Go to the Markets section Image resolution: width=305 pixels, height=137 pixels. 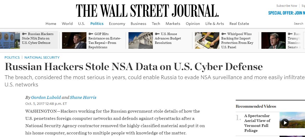pos(173,24)
